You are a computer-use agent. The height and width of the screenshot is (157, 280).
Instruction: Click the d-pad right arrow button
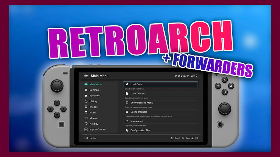pos(63,109)
